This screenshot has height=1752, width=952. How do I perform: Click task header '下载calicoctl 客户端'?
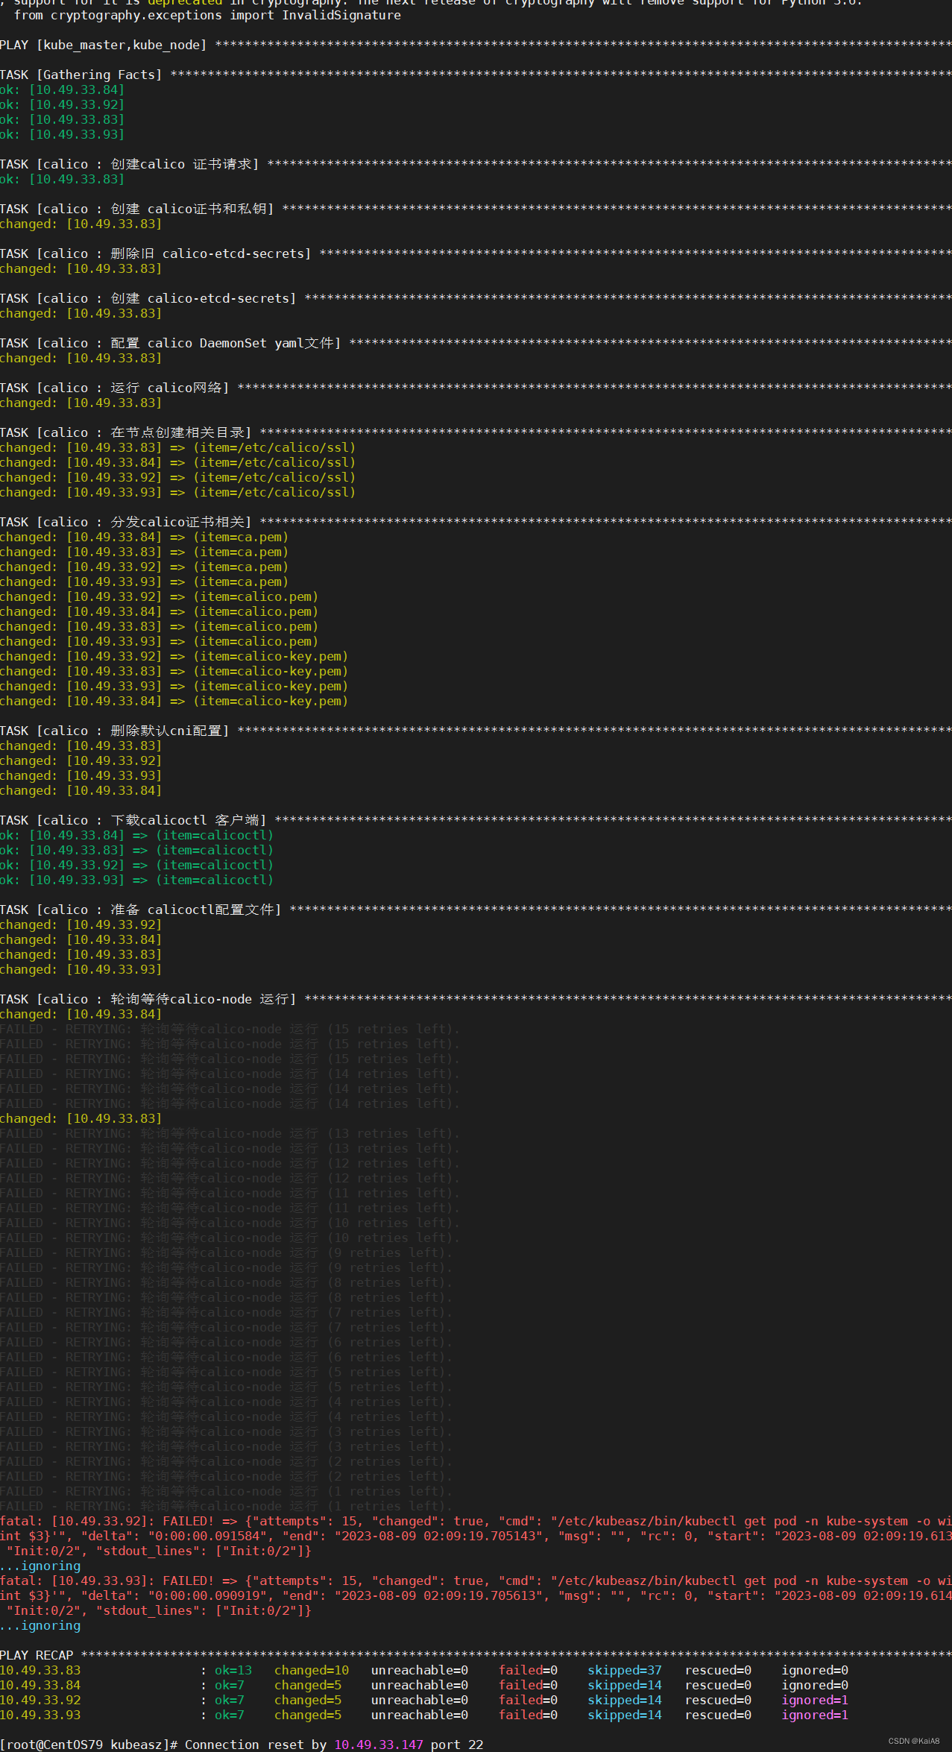(133, 820)
